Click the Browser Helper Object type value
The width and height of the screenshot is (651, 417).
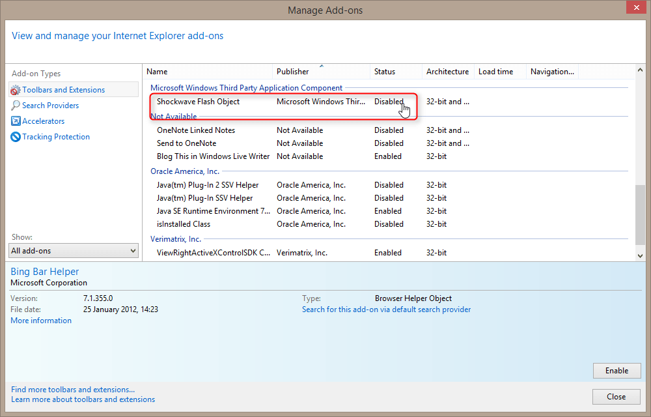click(413, 298)
